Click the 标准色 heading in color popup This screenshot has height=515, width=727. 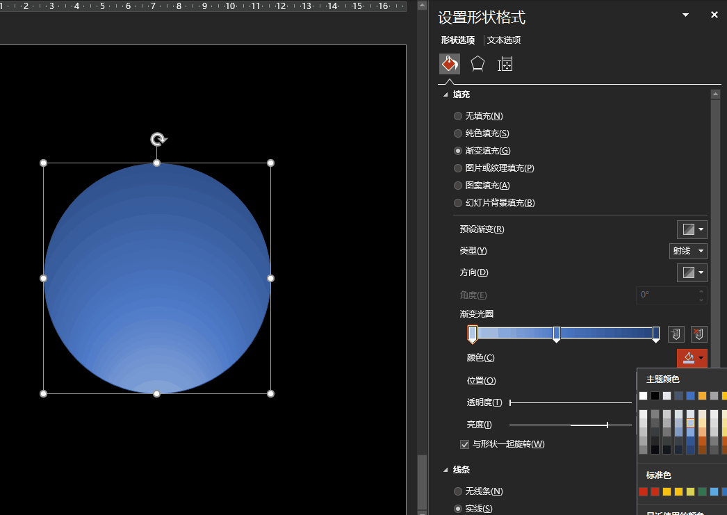click(658, 475)
